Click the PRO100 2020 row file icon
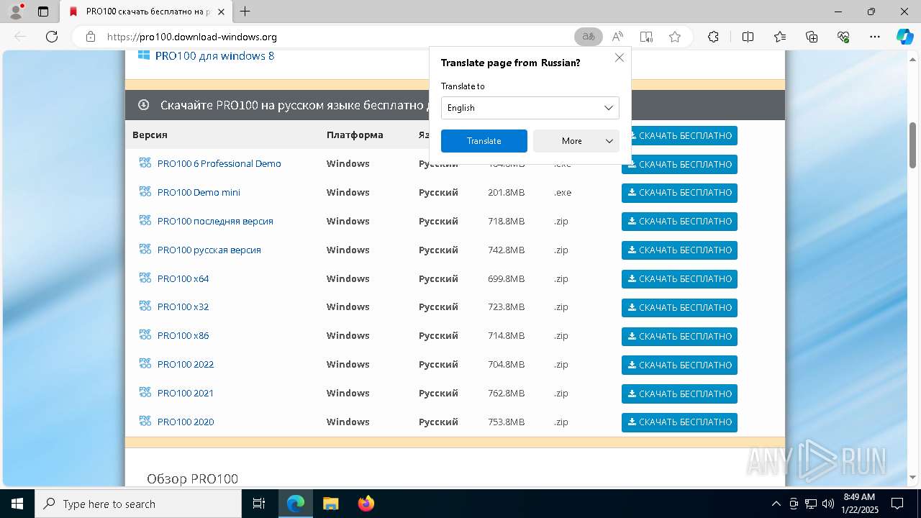The height and width of the screenshot is (518, 921). tap(145, 421)
